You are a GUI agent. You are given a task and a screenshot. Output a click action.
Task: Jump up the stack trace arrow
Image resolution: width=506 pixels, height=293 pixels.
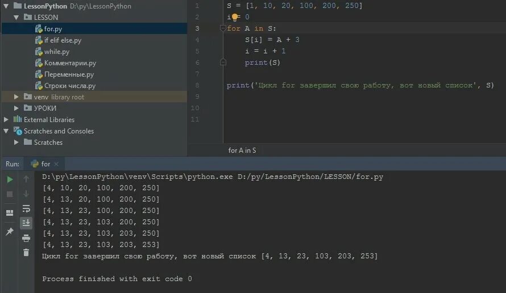click(x=26, y=179)
